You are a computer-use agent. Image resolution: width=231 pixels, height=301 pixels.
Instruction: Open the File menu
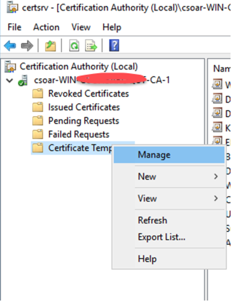pyautogui.click(x=15, y=27)
